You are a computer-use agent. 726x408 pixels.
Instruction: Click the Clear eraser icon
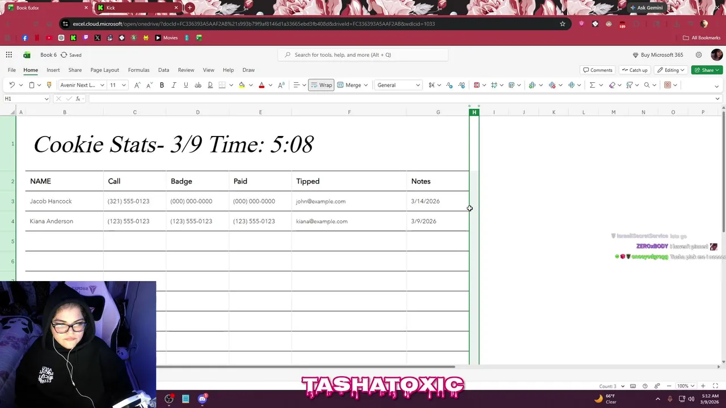click(x=612, y=85)
